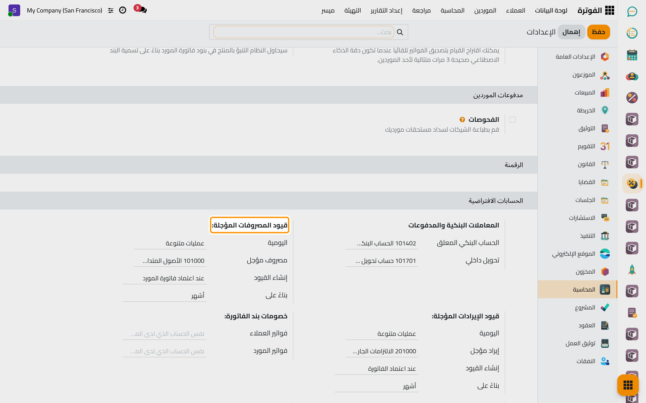Image resolution: width=646 pixels, height=403 pixels.
Task: Open مصروف مؤجل account dropdown
Action: 170,261
